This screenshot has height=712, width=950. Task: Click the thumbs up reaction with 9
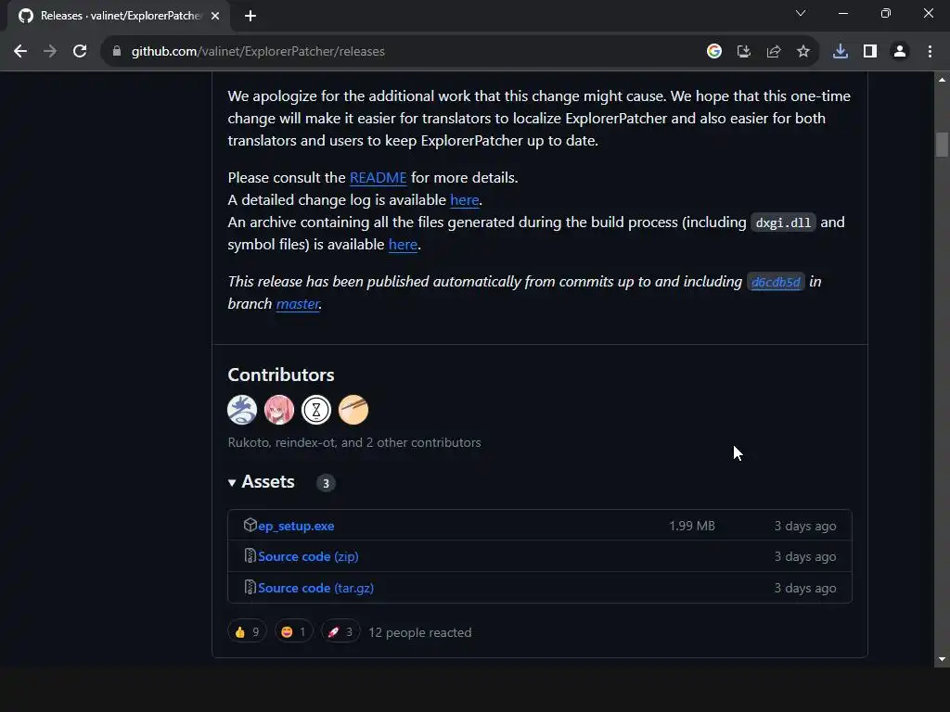pos(247,632)
